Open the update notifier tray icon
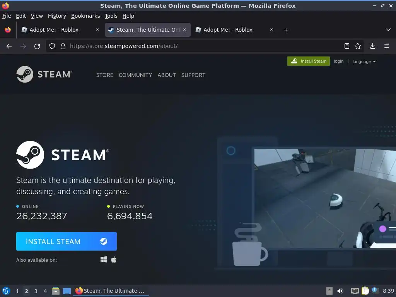The height and width of the screenshot is (297, 396). 375,290
